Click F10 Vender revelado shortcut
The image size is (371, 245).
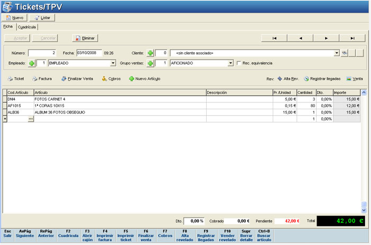click(227, 235)
